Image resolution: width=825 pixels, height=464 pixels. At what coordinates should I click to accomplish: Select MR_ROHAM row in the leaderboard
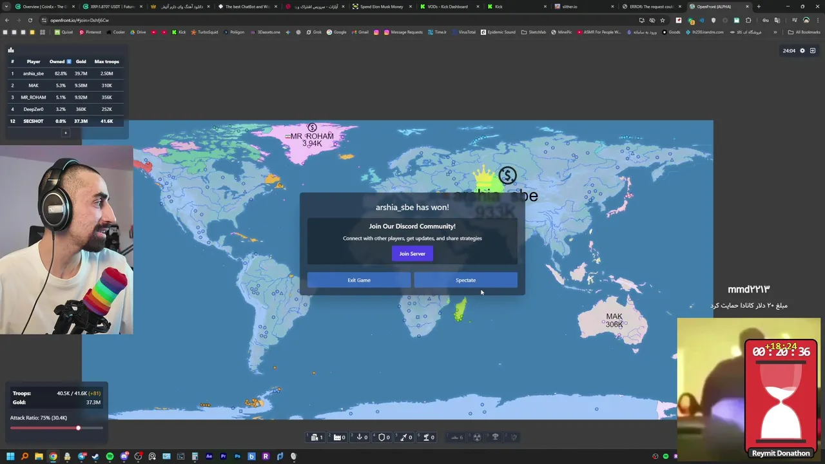coord(64,97)
